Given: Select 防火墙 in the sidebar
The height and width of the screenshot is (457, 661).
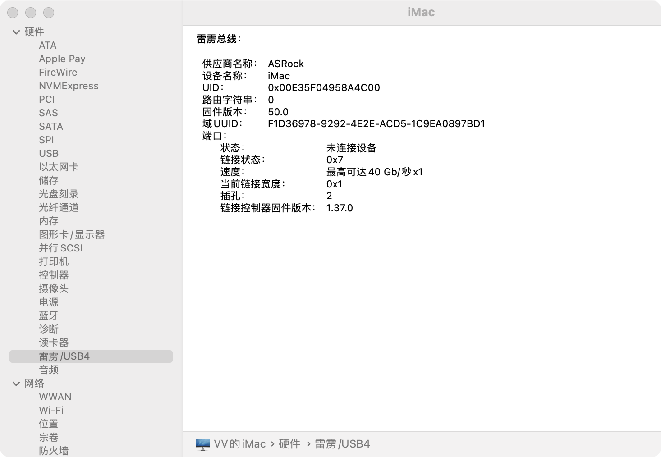Looking at the screenshot, I should 54,451.
